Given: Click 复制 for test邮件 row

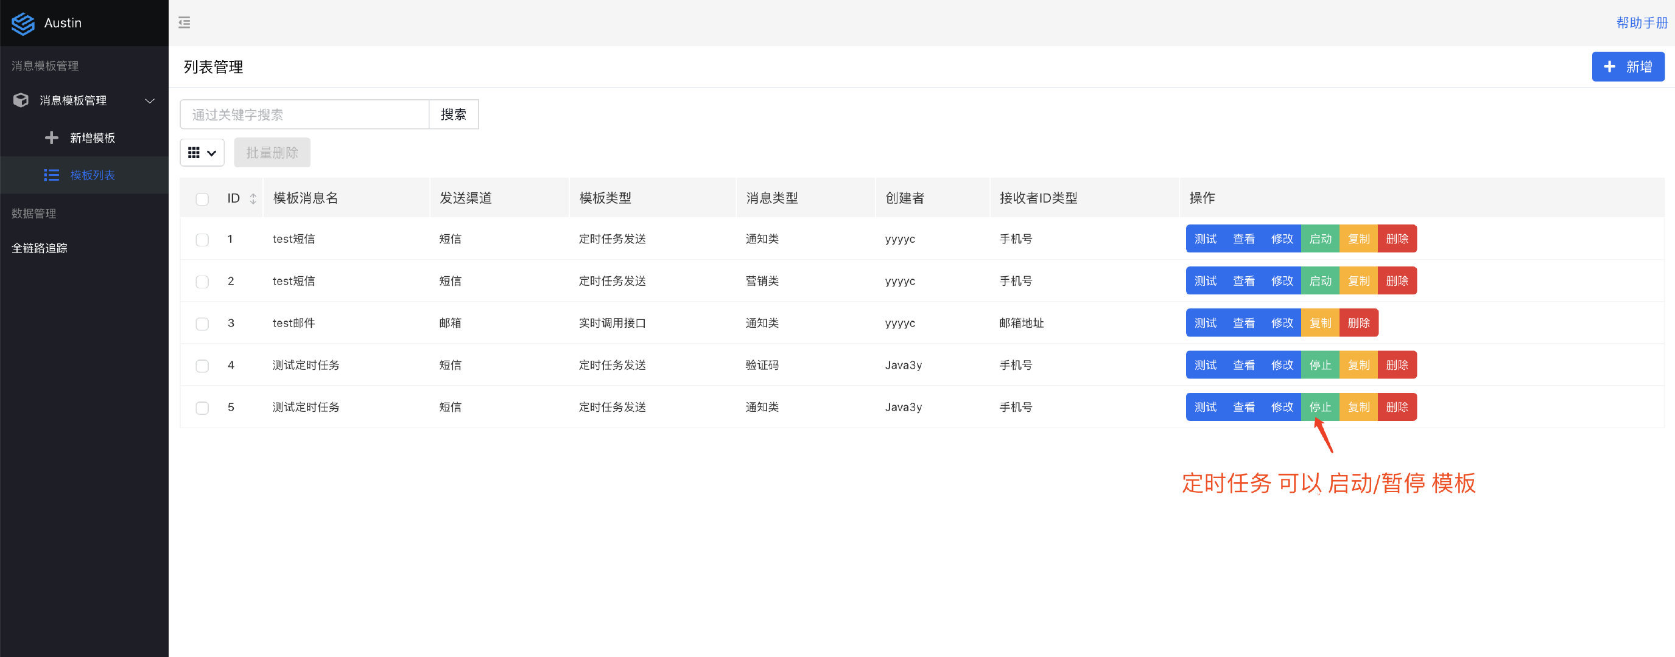Looking at the screenshot, I should coord(1320,323).
